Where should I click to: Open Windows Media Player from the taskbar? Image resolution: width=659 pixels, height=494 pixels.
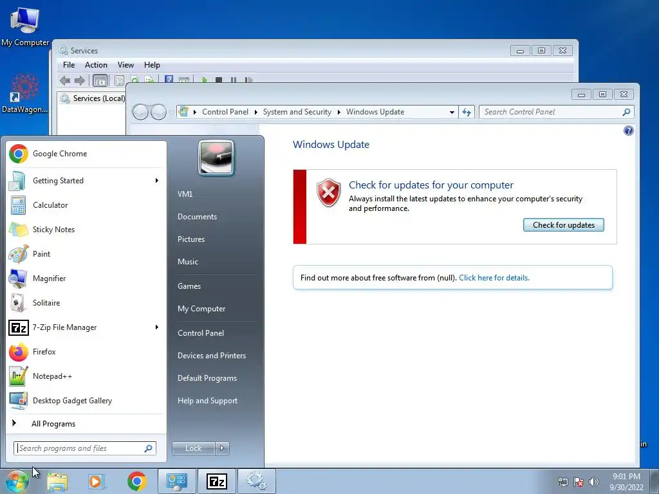97,481
